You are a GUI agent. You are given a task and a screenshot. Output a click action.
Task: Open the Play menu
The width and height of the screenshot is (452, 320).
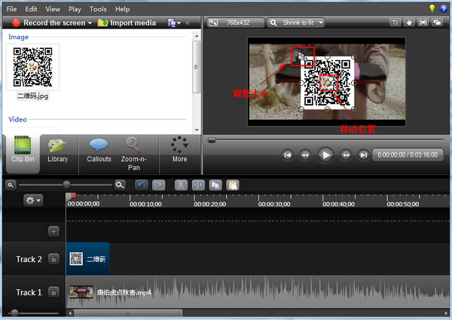(75, 9)
